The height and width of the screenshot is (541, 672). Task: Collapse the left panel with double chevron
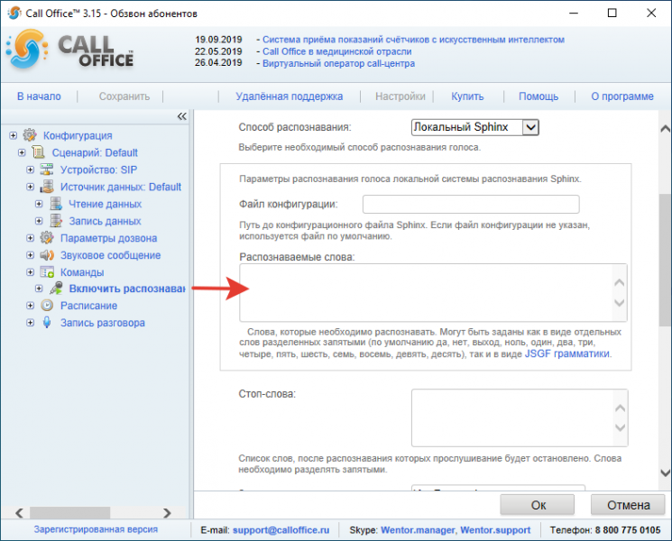point(182,116)
